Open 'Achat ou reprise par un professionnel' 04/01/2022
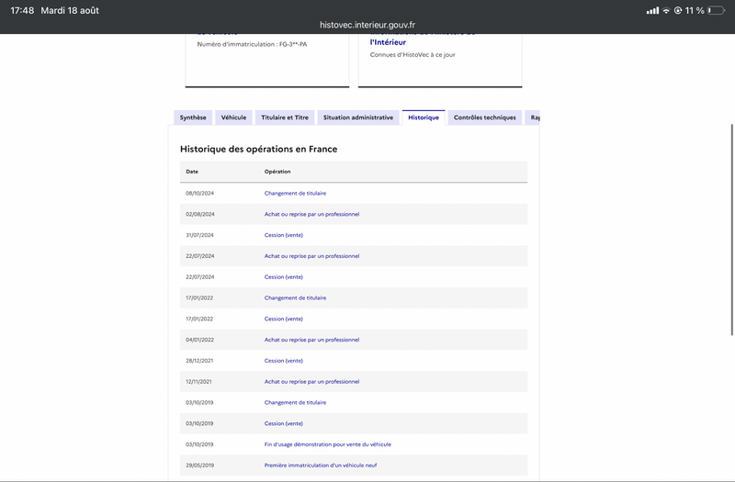The height and width of the screenshot is (482, 735). [311, 340]
